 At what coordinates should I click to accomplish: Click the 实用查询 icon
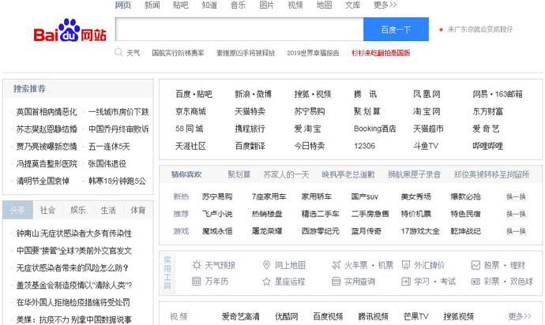pyautogui.click(x=336, y=282)
